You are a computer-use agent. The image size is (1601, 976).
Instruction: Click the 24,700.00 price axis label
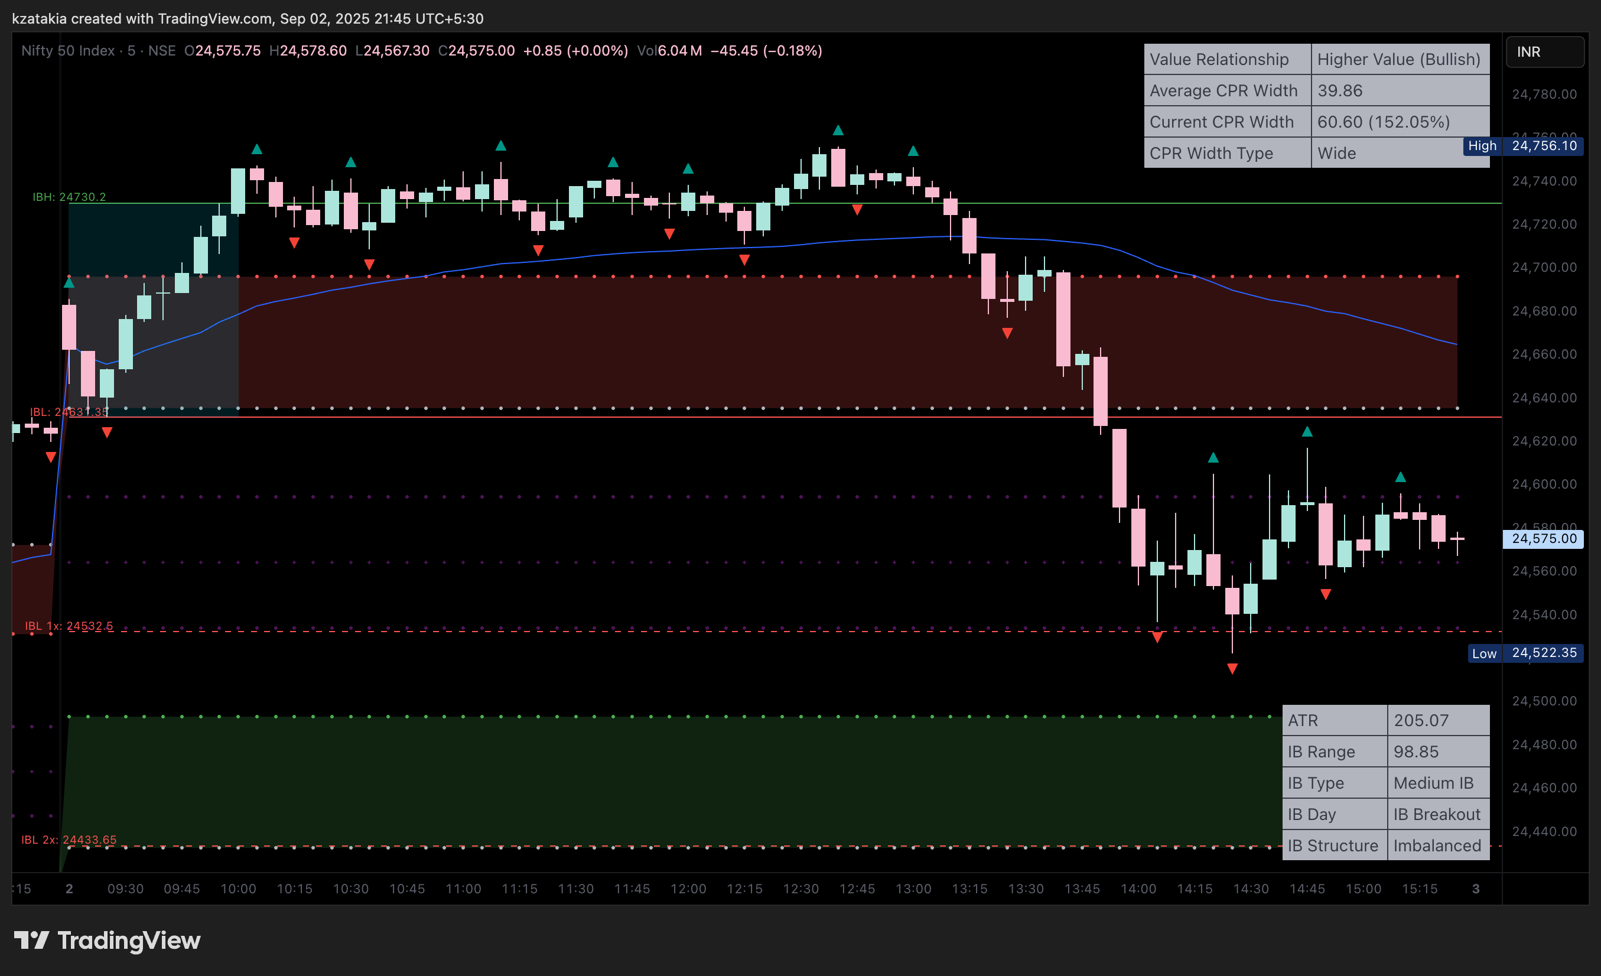pyautogui.click(x=1544, y=267)
